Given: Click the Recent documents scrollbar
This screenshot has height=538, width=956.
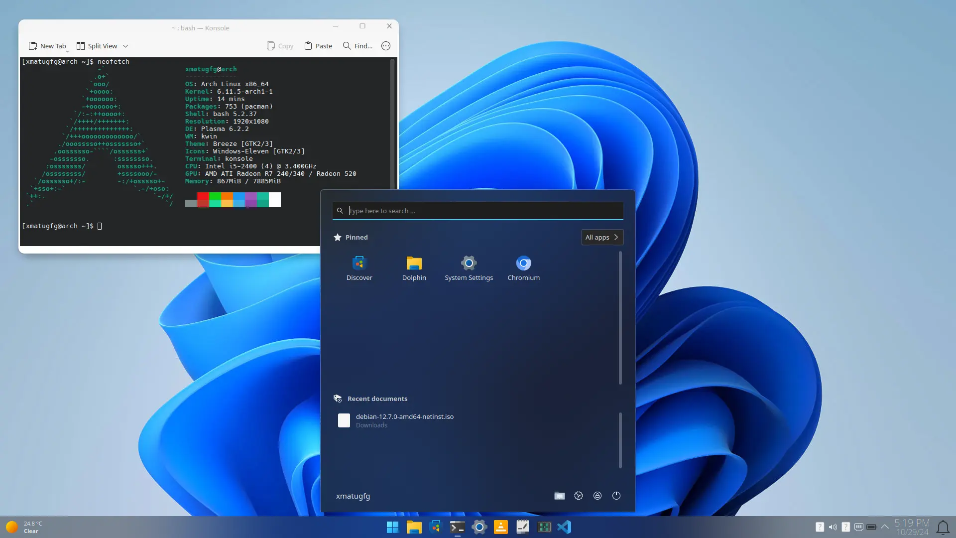Looking at the screenshot, I should [620, 440].
